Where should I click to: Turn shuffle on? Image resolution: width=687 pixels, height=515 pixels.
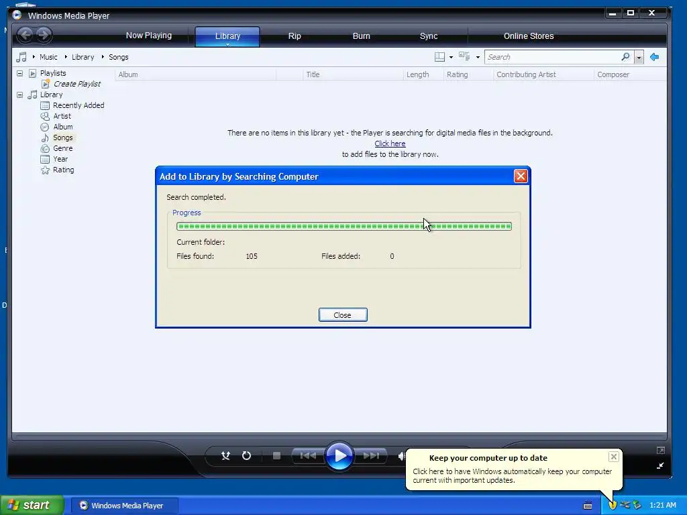225,456
